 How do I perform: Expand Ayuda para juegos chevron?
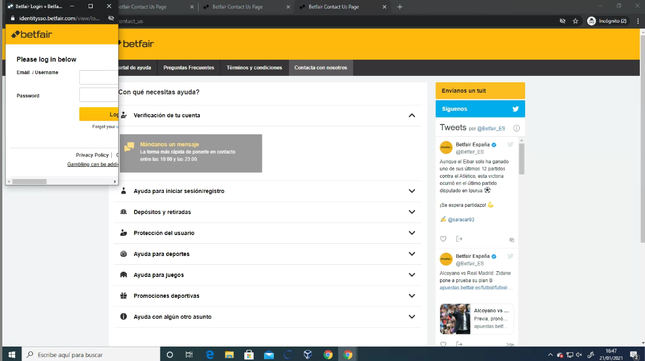[412, 275]
